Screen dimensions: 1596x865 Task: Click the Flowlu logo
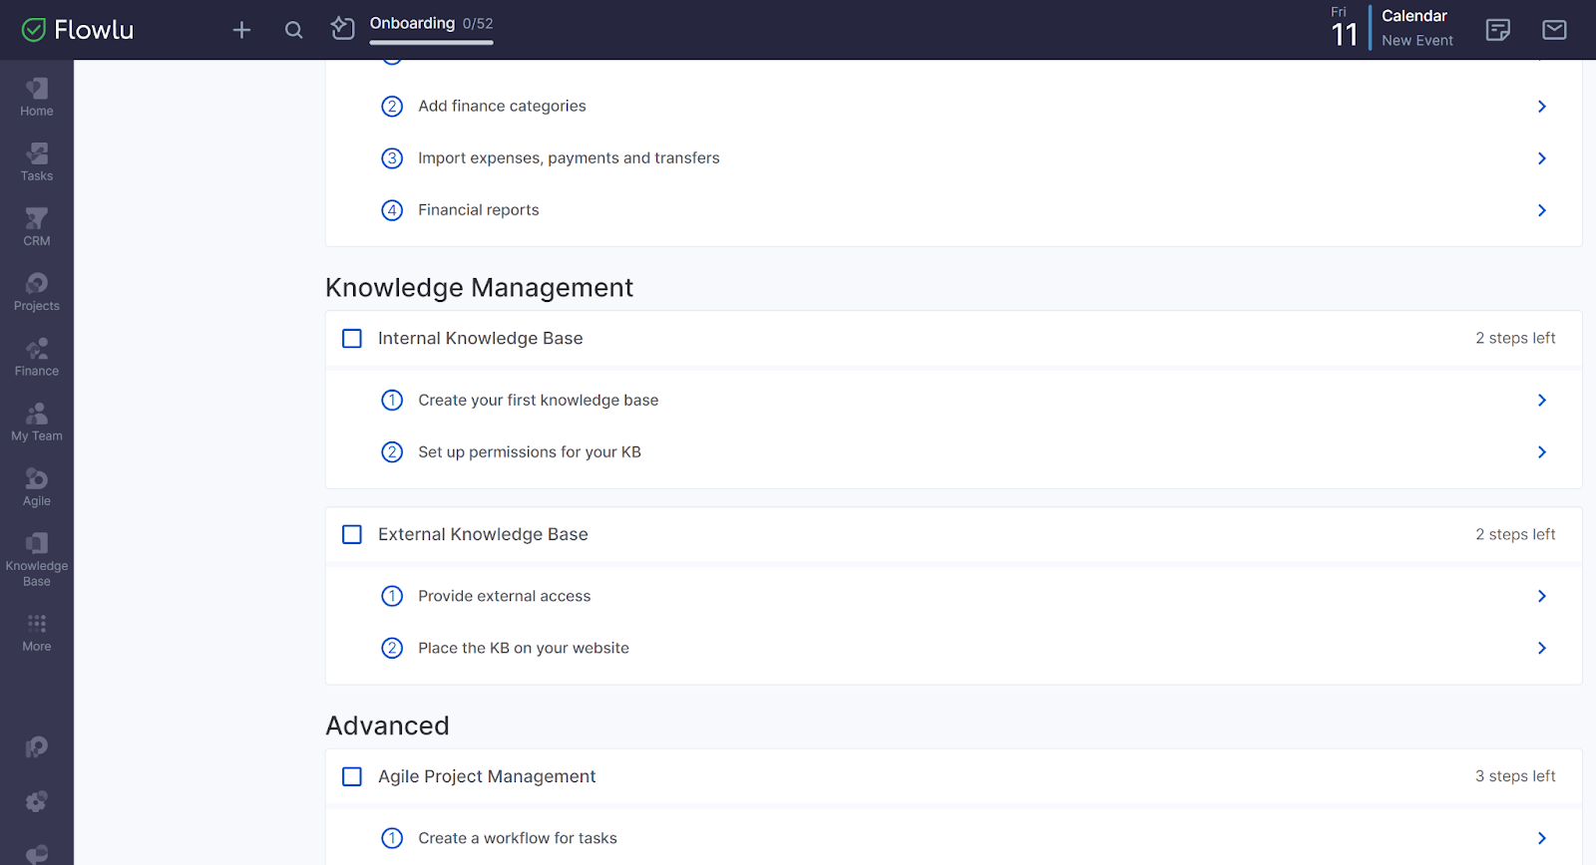[x=78, y=30]
